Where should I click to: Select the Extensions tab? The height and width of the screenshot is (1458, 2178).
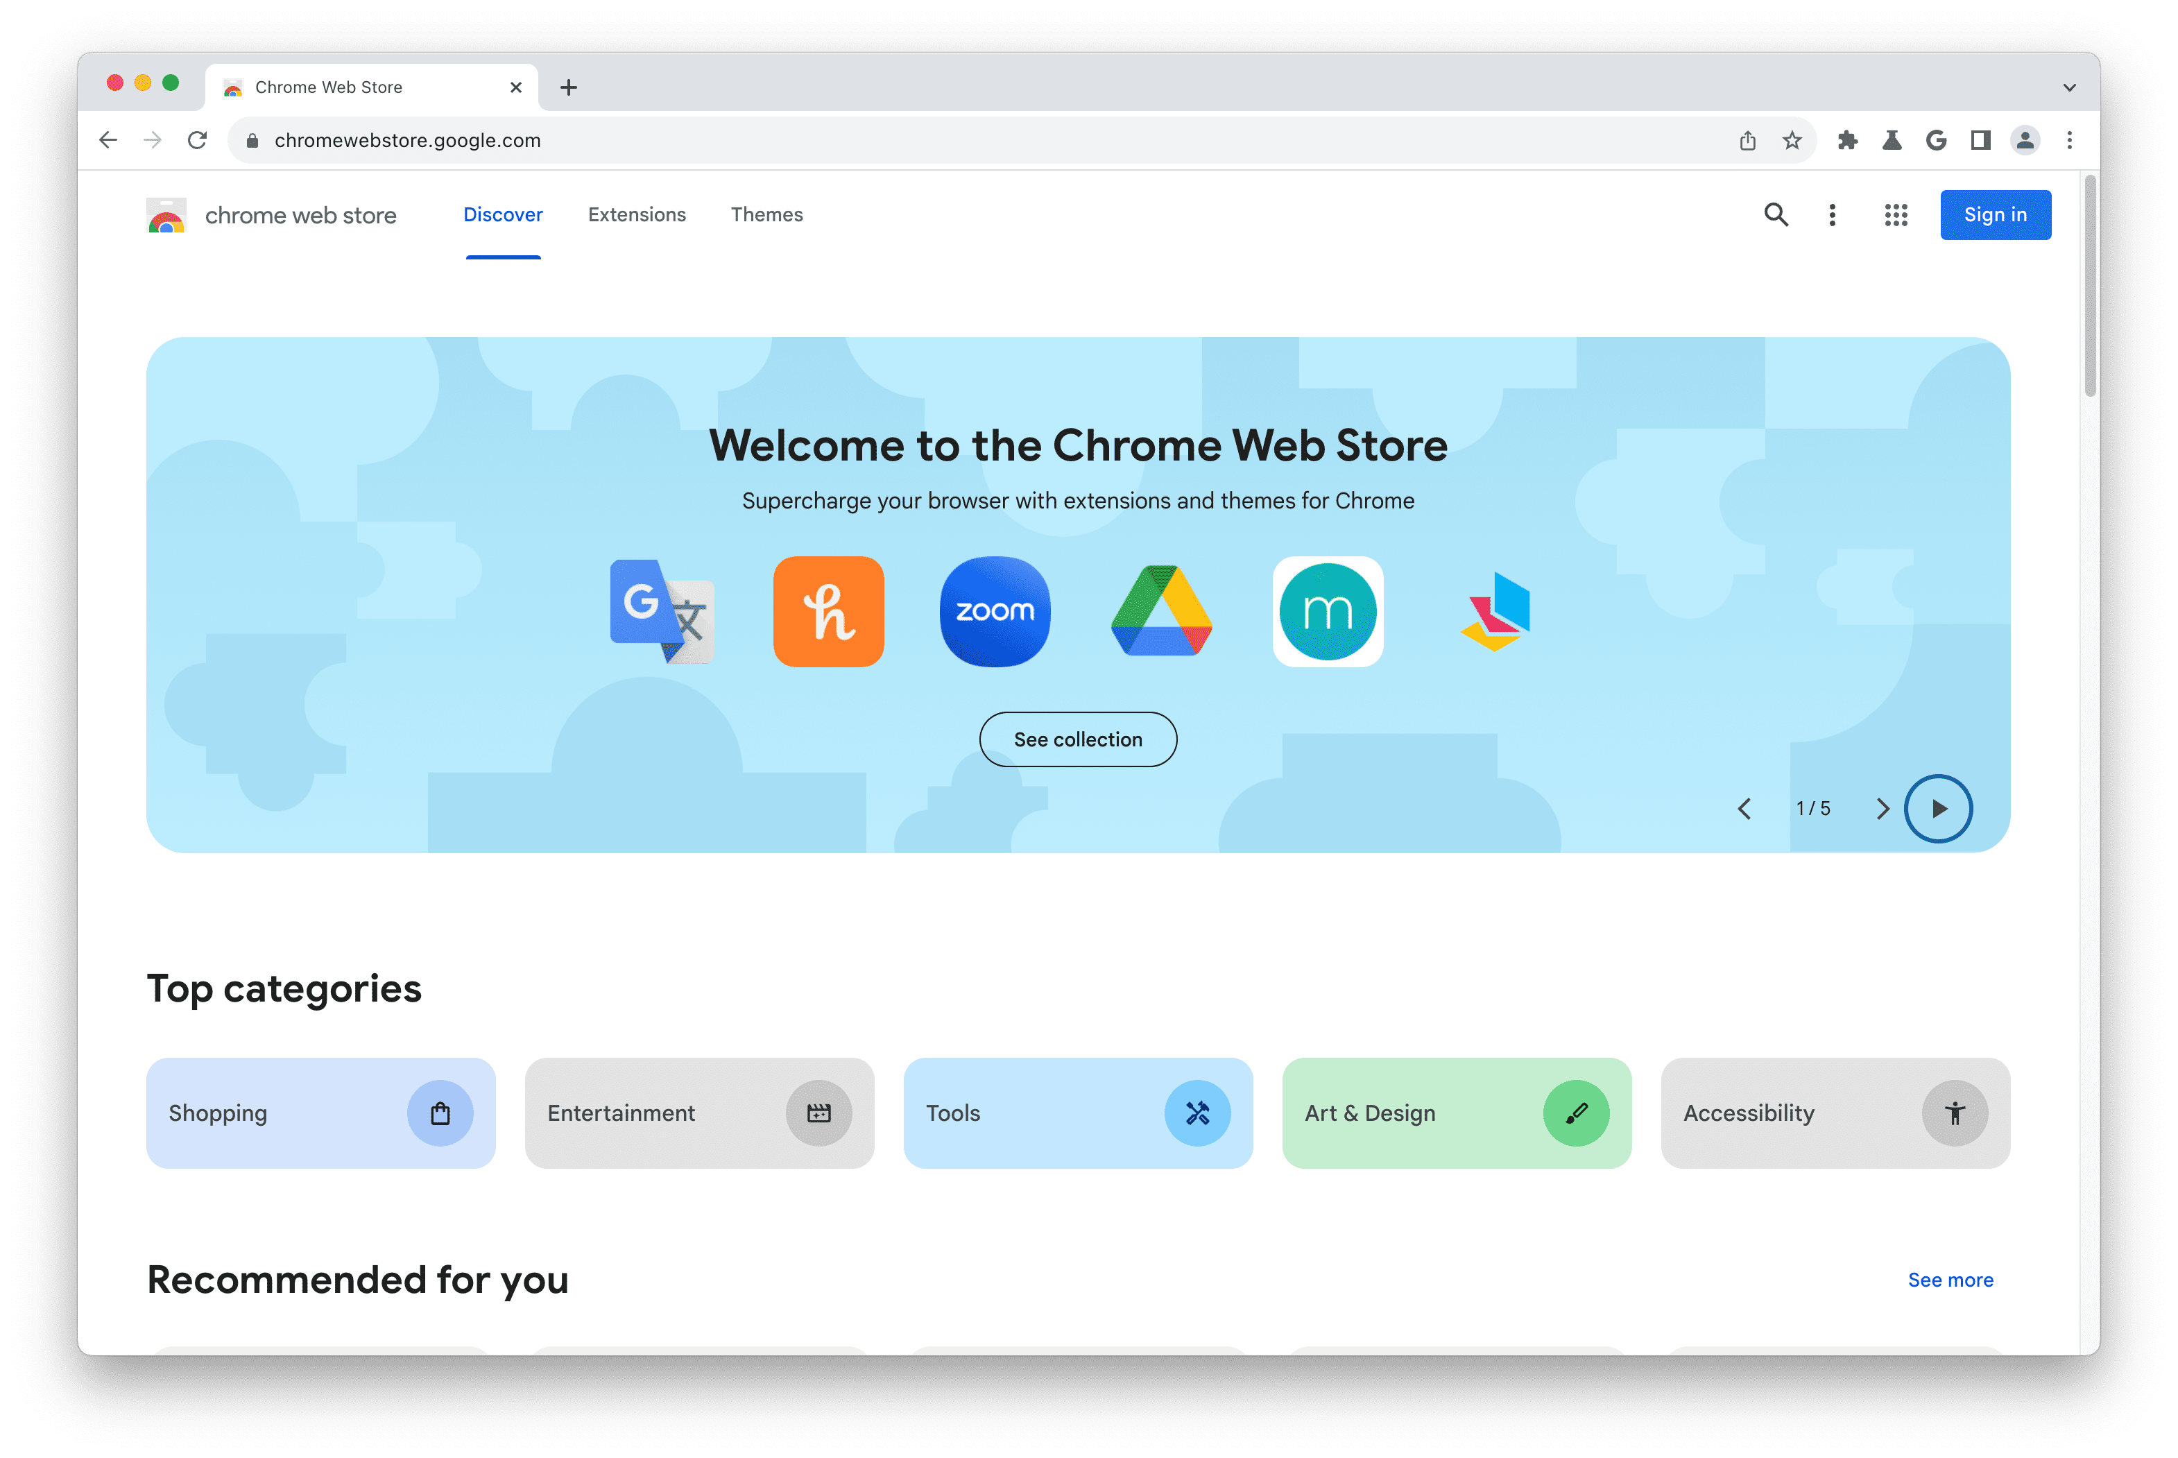[636, 213]
